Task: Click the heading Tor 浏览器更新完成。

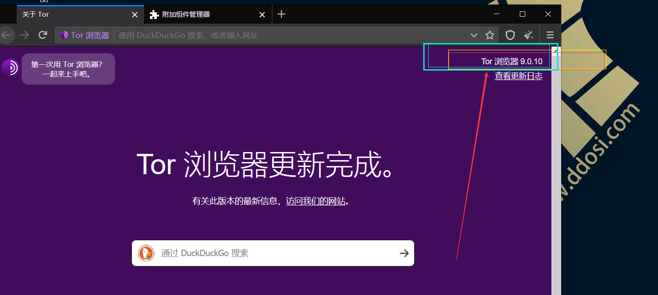Action: click(x=268, y=164)
